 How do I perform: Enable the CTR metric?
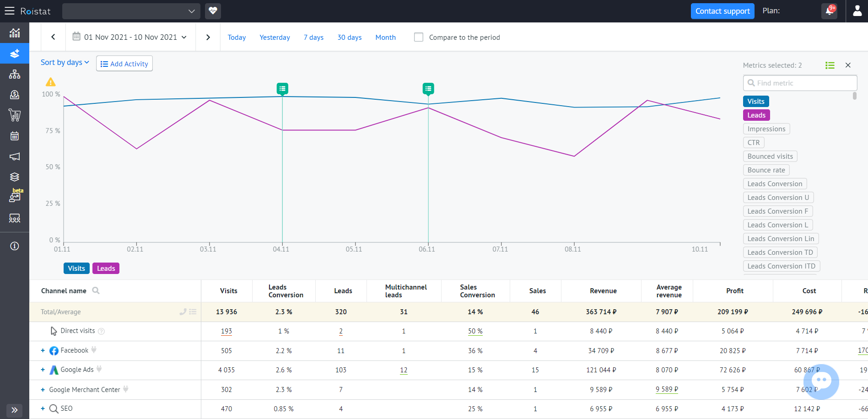point(754,143)
